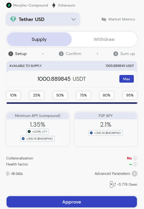Click the Max button

[126, 79]
